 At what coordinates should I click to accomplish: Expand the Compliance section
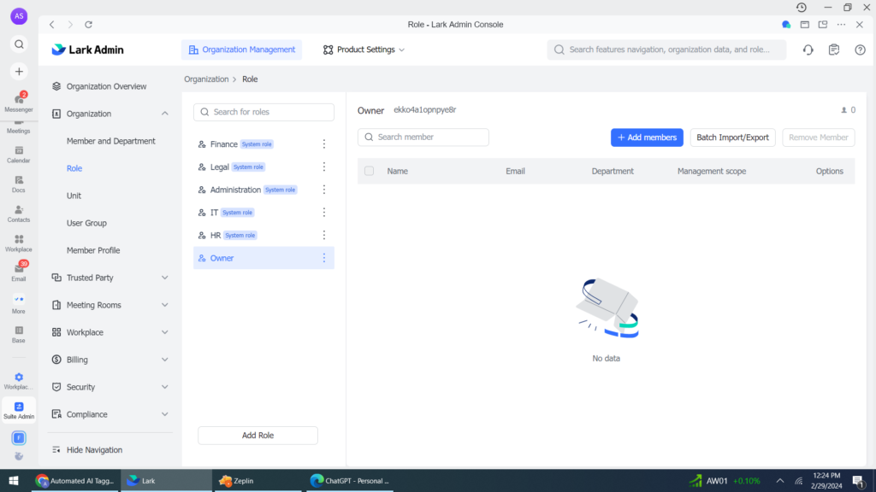coord(165,414)
